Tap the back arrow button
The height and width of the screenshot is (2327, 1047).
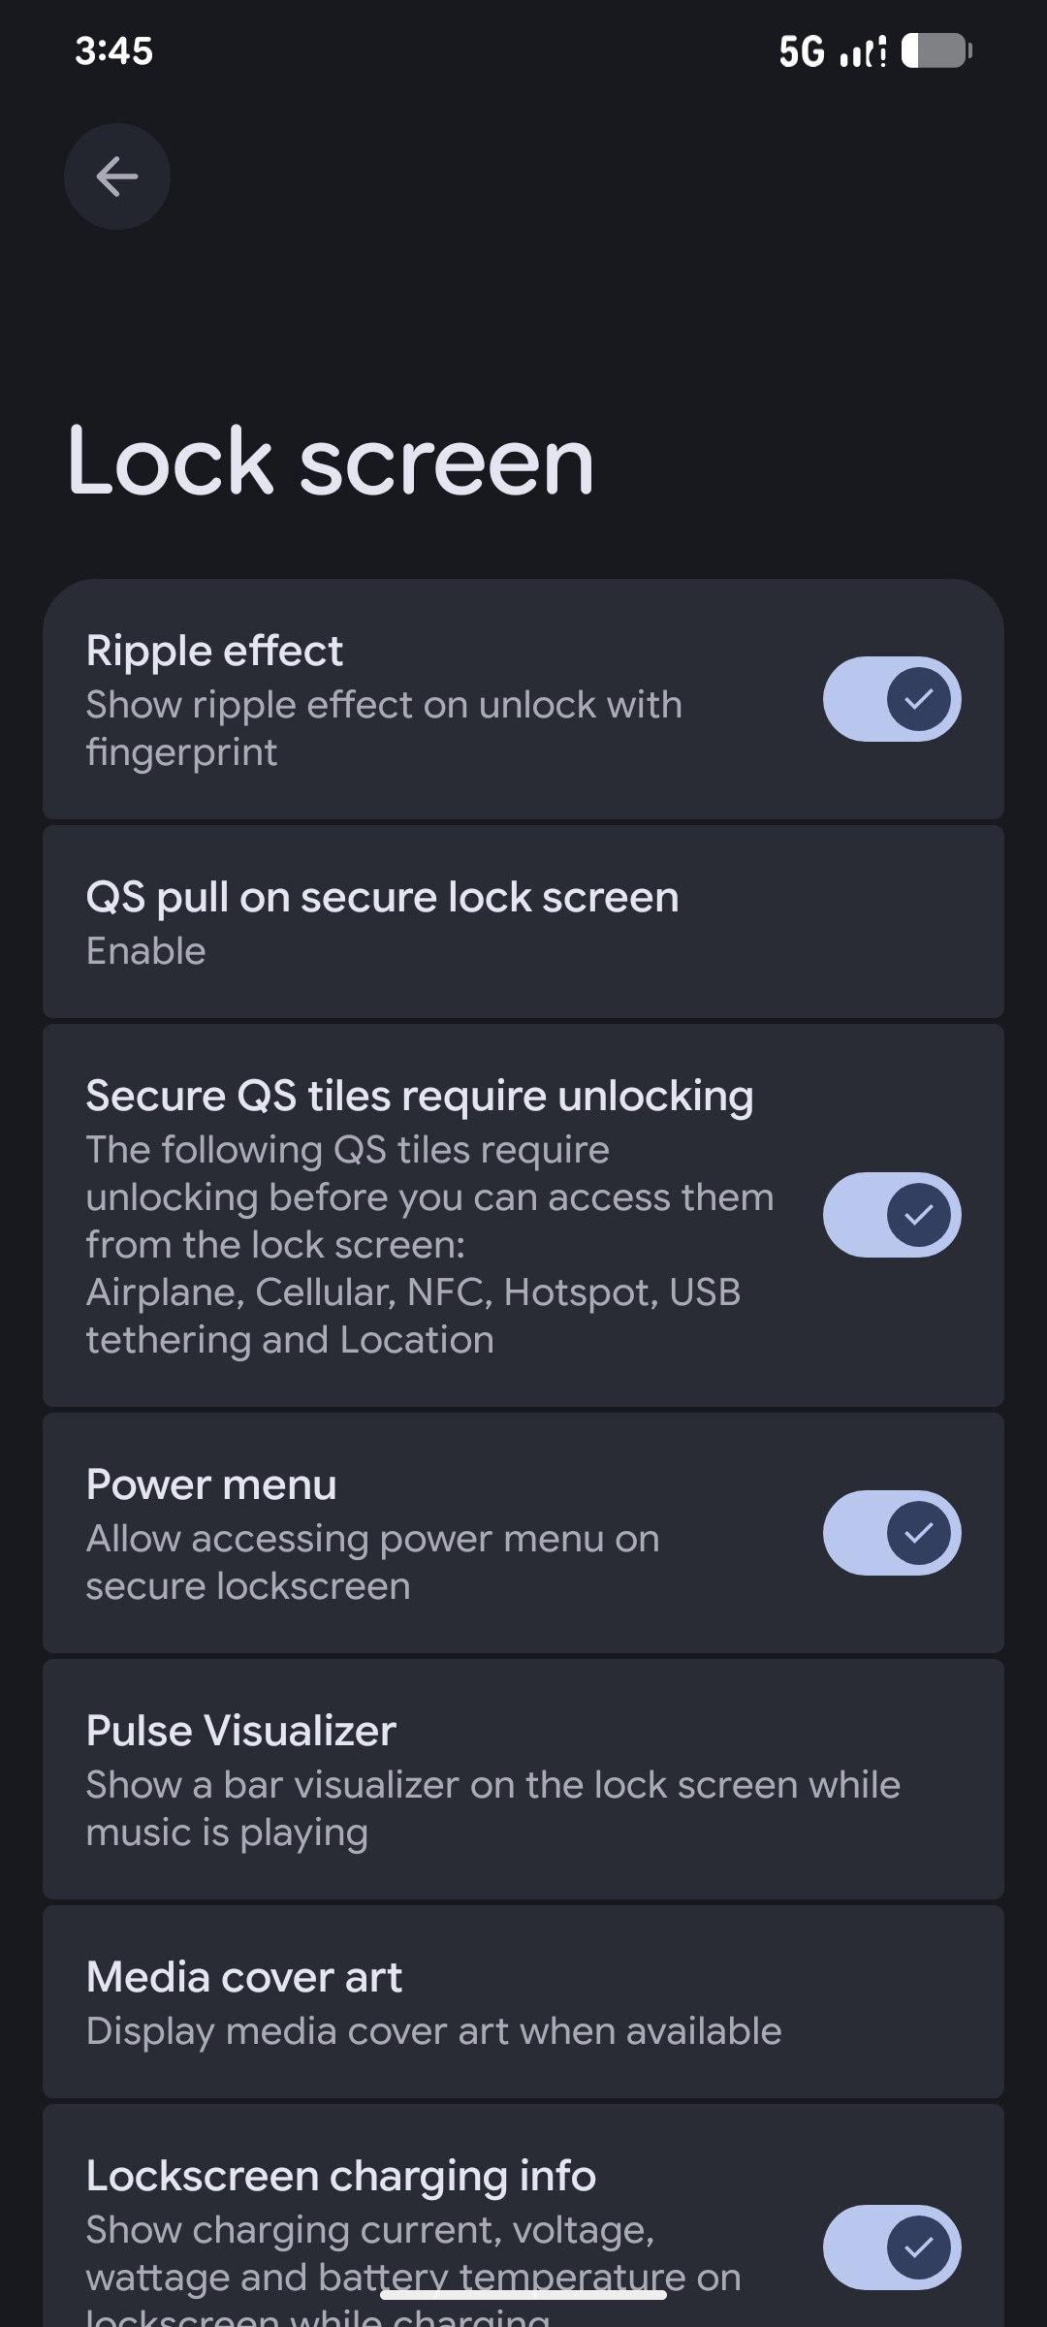117,176
